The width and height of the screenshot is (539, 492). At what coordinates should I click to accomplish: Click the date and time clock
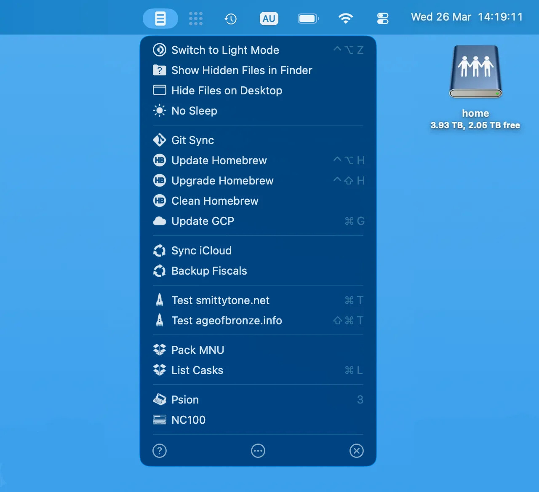467,17
